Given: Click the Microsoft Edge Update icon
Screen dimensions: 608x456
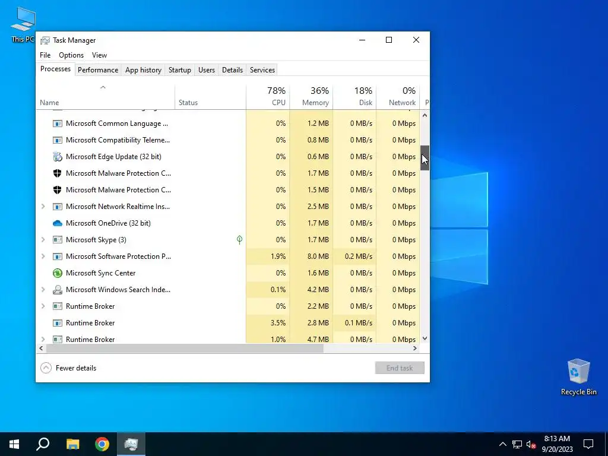Looking at the screenshot, I should pyautogui.click(x=58, y=157).
